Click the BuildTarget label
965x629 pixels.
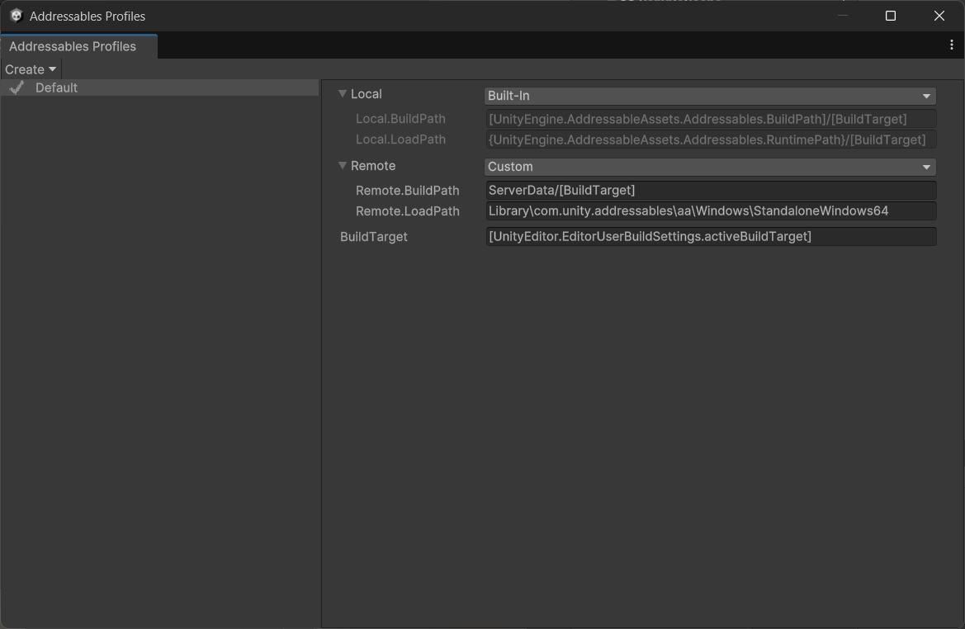pos(374,237)
